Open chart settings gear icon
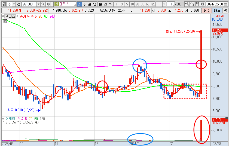This screenshot has height=146, width=229. click(x=203, y=4)
